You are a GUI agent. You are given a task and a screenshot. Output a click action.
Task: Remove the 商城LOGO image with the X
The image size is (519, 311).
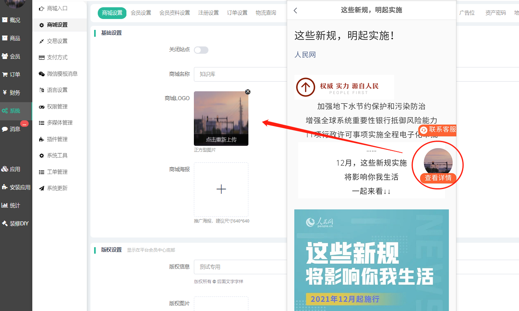point(248,92)
